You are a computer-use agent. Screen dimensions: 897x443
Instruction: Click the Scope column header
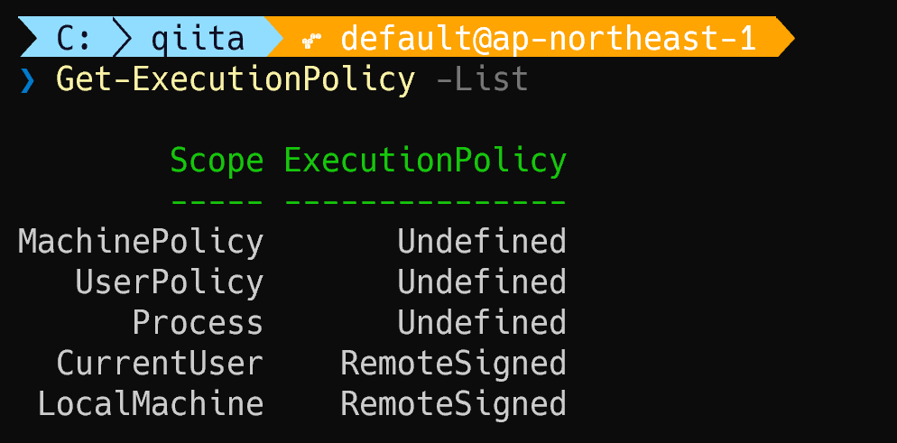(217, 161)
